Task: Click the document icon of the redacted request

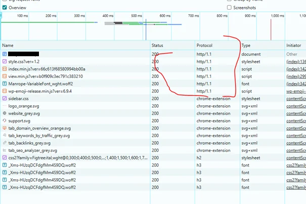Action: (x=5, y=54)
